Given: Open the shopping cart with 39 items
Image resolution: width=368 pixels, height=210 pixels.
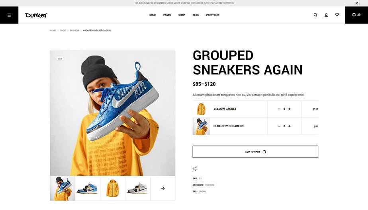Looking at the screenshot, I should click(x=356, y=15).
